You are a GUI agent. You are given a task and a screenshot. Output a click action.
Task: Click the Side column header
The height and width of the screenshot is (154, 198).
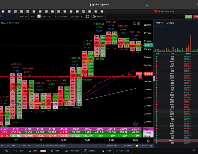[157, 53]
